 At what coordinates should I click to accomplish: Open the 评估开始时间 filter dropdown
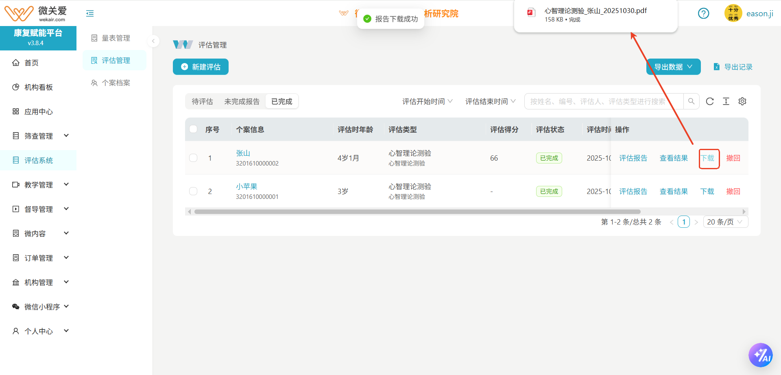coord(427,101)
